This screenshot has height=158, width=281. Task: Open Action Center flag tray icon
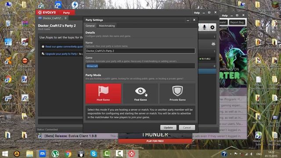point(236,154)
